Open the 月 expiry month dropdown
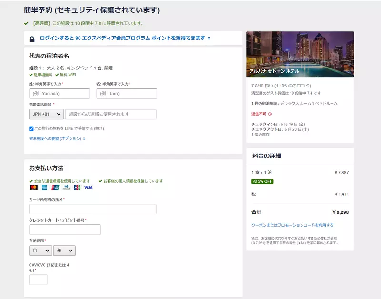381x299 pixels. [40, 251]
